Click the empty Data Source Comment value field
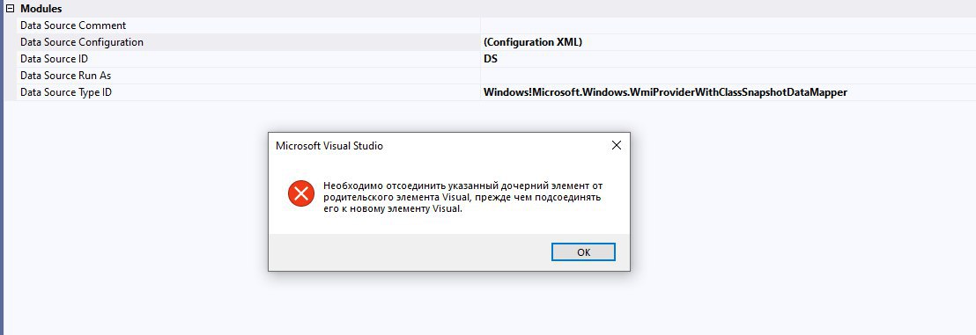Viewport: 976px width, 335px height. tap(728, 25)
